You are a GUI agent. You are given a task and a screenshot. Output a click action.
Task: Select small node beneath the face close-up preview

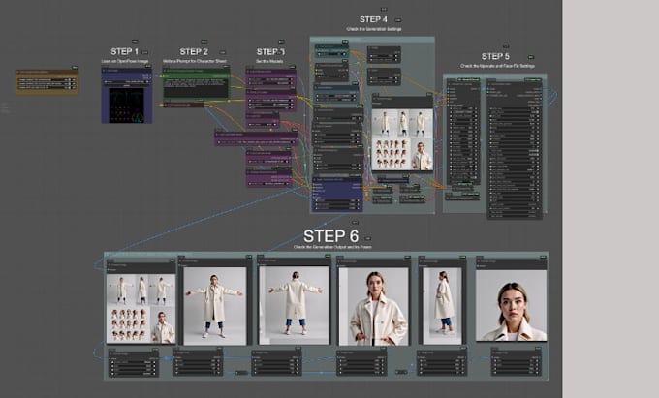tap(517, 362)
